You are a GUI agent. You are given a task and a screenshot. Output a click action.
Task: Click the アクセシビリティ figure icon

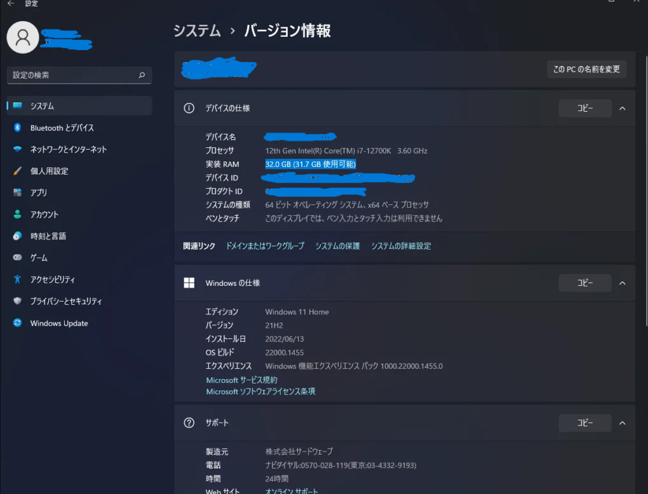pos(17,279)
